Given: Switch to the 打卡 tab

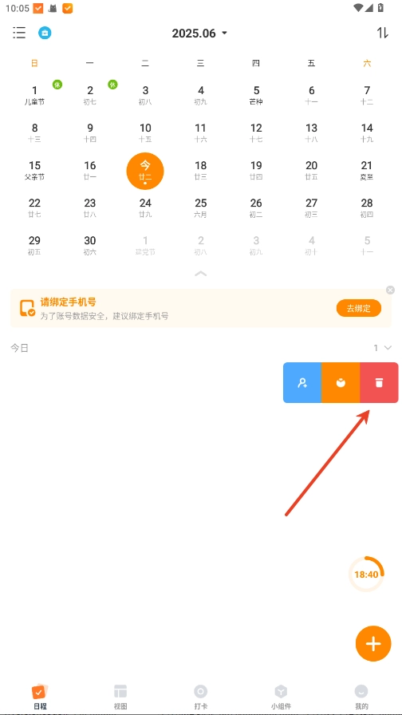Looking at the screenshot, I should [200, 697].
